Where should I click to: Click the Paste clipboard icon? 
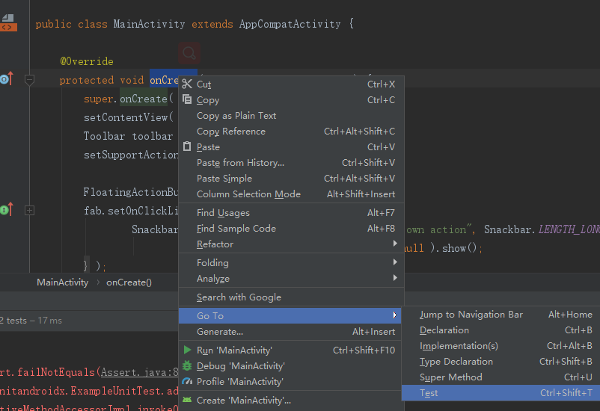(x=188, y=147)
